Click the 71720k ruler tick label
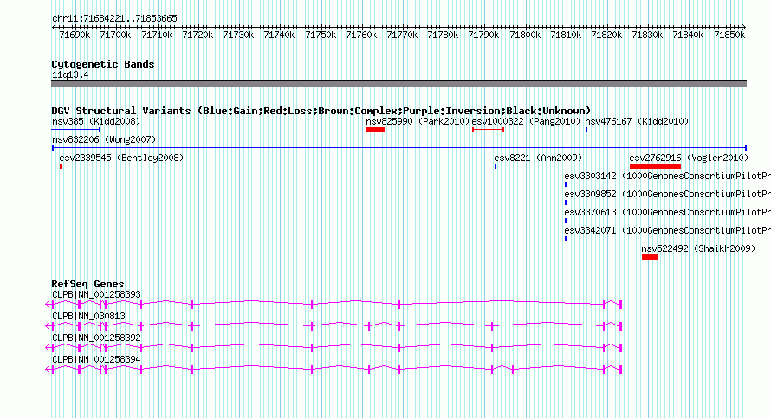The width and height of the screenshot is (771, 418). click(x=198, y=35)
